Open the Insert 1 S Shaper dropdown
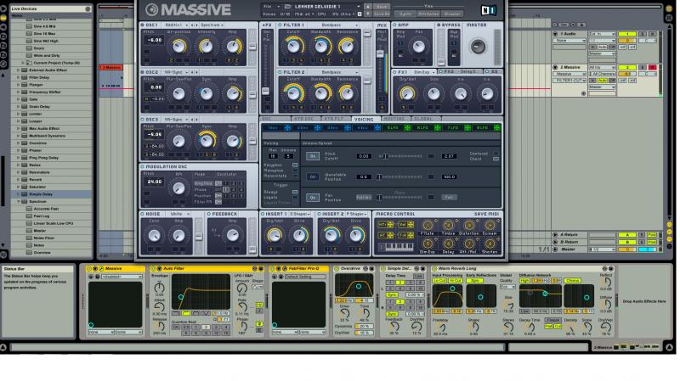Viewport: 680px width, 381px height. pos(300,214)
